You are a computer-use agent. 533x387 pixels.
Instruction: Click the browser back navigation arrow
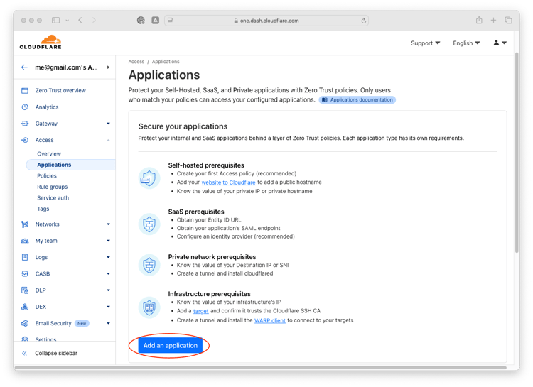(80, 21)
